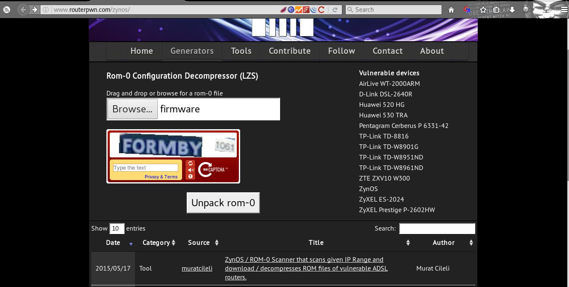Click the red-blue extension icon beside home
Viewport: 569px width, 287px height.
click(467, 10)
